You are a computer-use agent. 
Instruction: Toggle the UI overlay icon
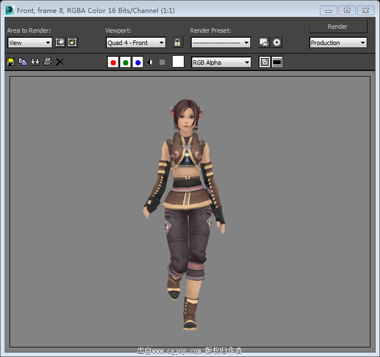tap(264, 62)
